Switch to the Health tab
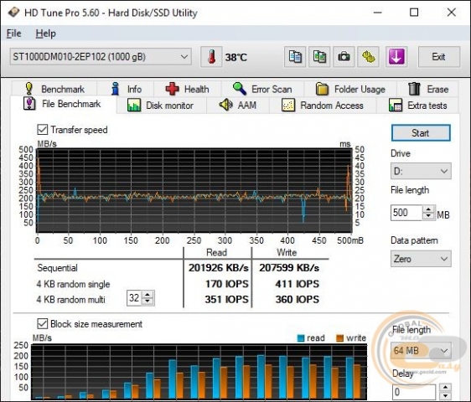 pos(188,89)
